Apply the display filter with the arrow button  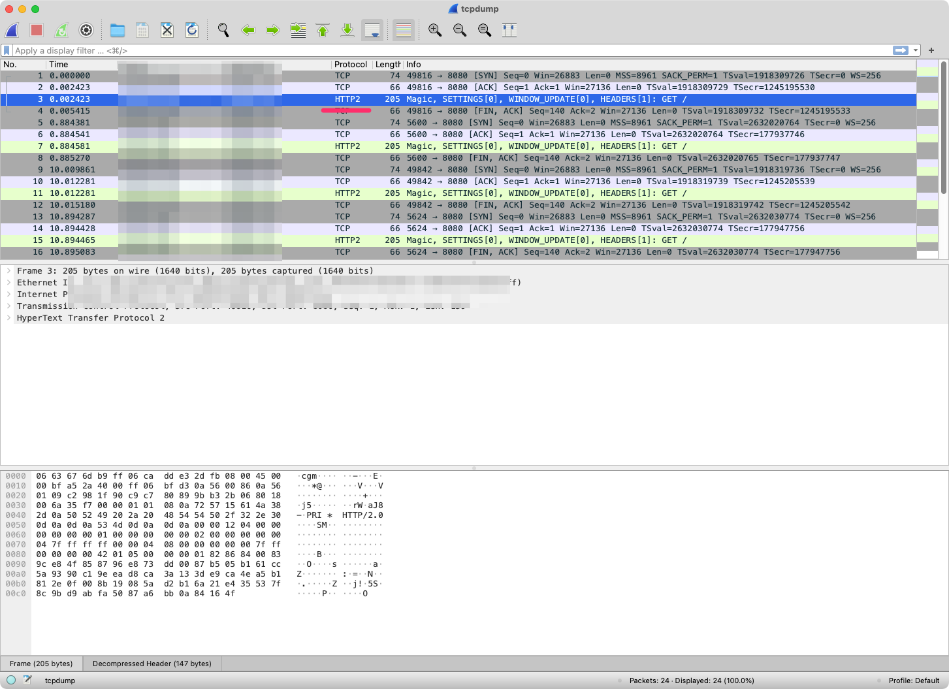[901, 50]
